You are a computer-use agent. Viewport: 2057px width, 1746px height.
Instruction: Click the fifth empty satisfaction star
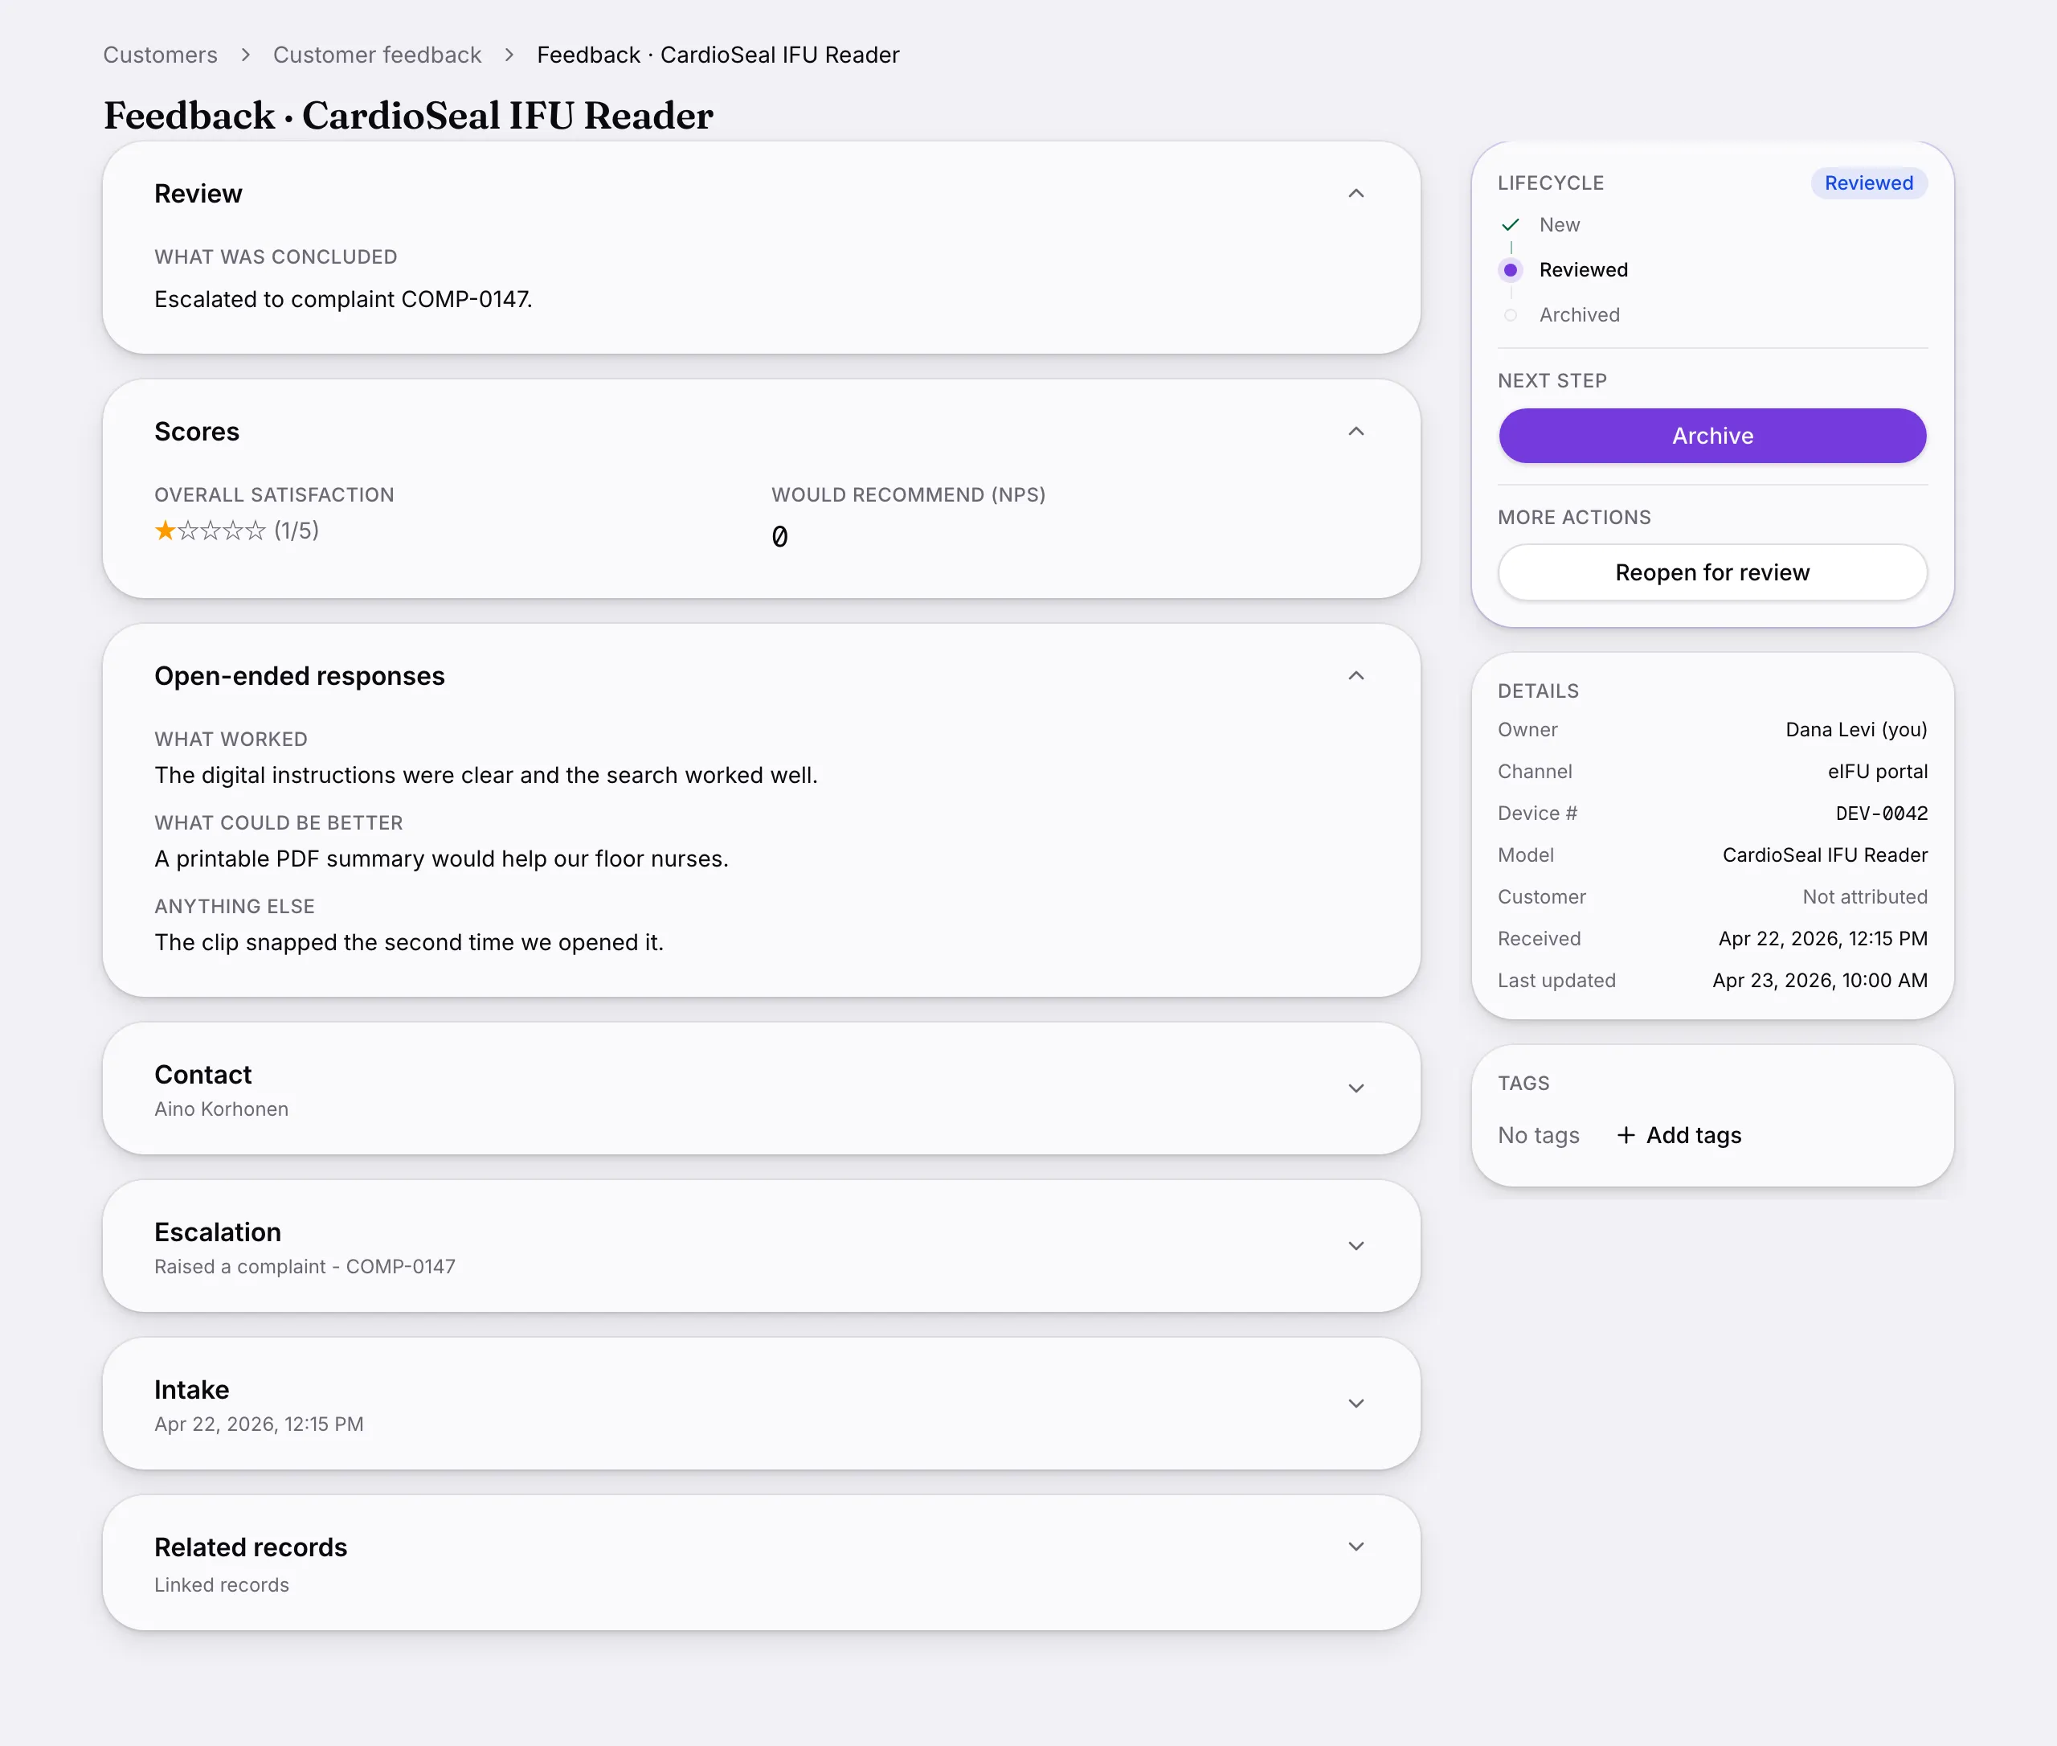tap(256, 531)
